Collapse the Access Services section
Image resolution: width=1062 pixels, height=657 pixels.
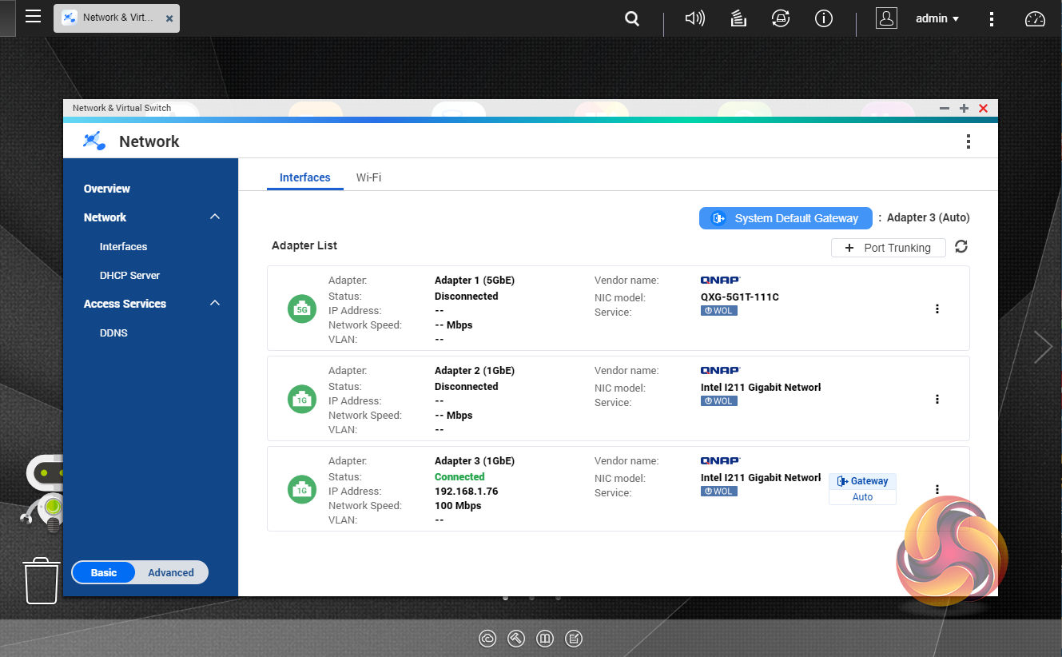pyautogui.click(x=214, y=304)
